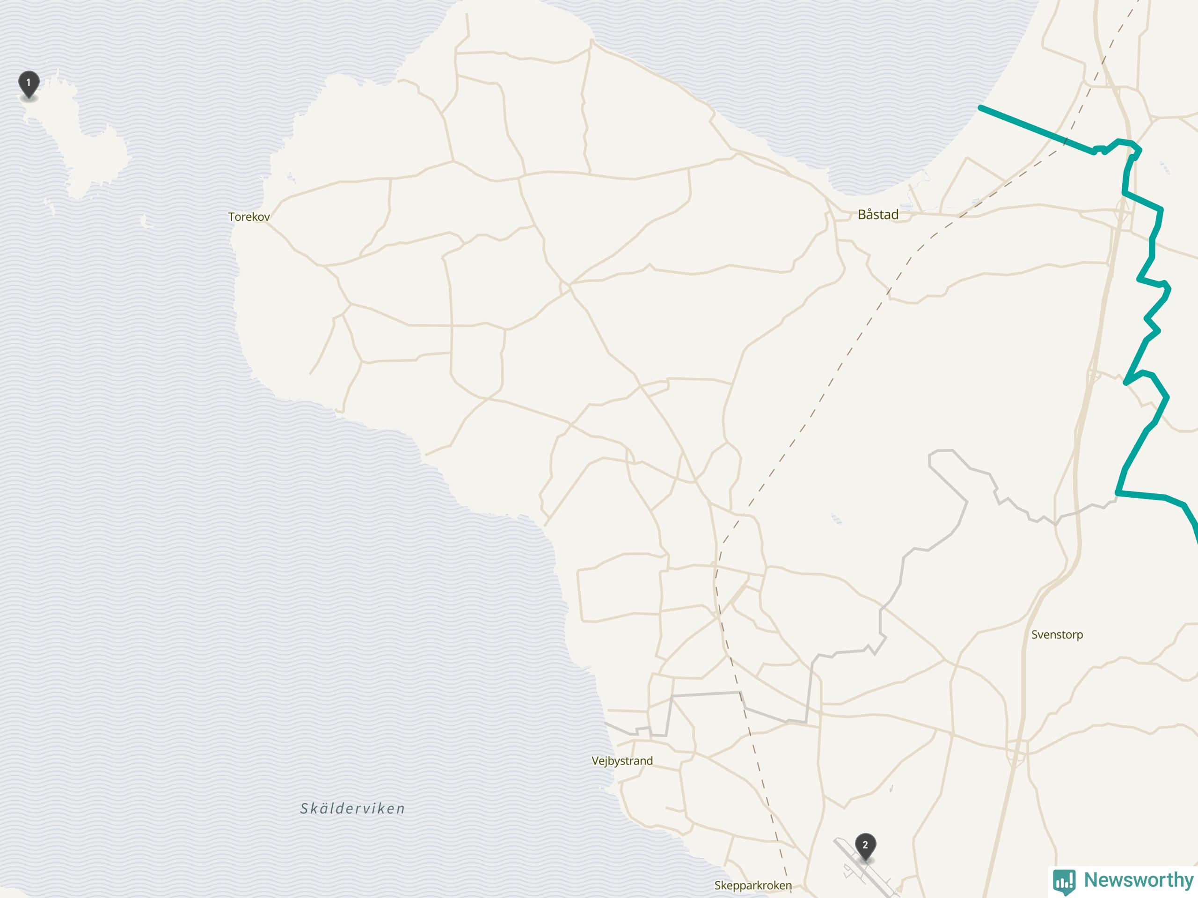Click the Båstad town label

pos(878,214)
